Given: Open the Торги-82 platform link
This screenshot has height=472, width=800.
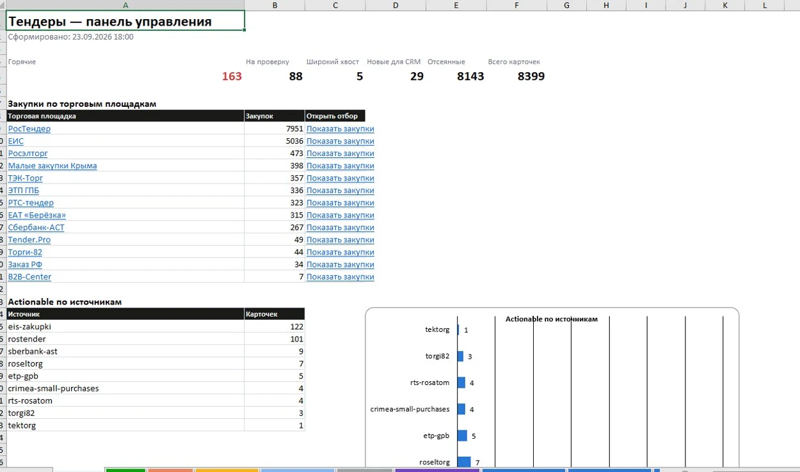Looking at the screenshot, I should (25, 252).
